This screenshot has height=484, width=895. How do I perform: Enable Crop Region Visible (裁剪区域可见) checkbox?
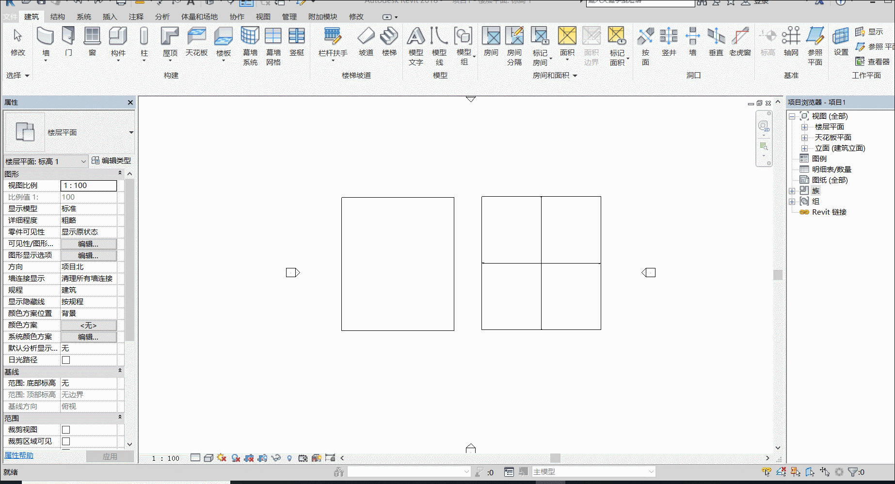(x=66, y=441)
